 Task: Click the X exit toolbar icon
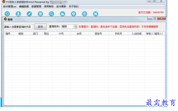(96, 14)
